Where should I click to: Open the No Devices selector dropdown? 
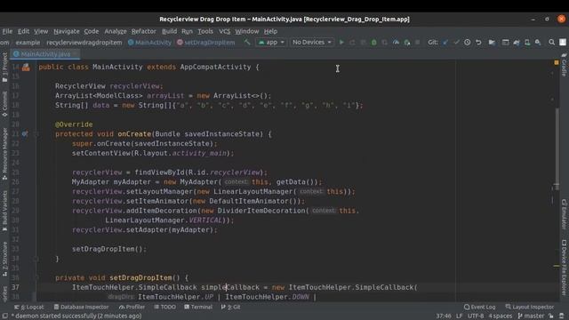point(312,43)
